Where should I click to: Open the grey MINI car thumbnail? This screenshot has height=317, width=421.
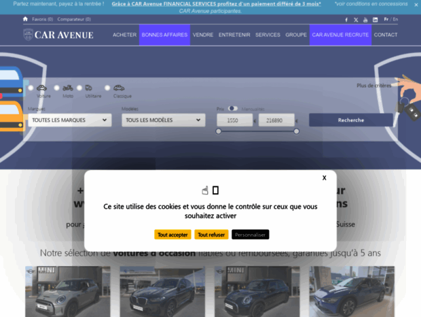tap(68, 291)
